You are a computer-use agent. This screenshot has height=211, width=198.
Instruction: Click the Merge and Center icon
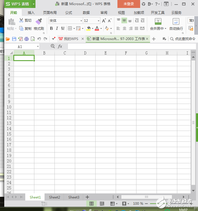tap(158, 22)
